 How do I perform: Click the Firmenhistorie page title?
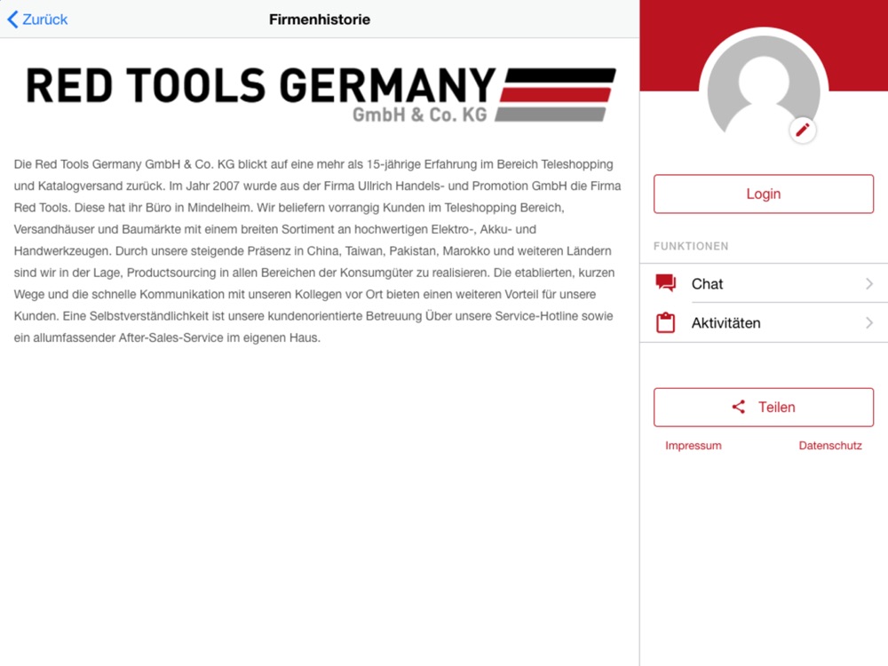coord(320,20)
